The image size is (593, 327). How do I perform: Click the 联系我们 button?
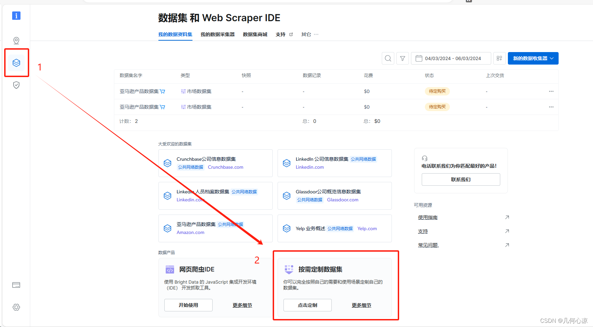[461, 179]
